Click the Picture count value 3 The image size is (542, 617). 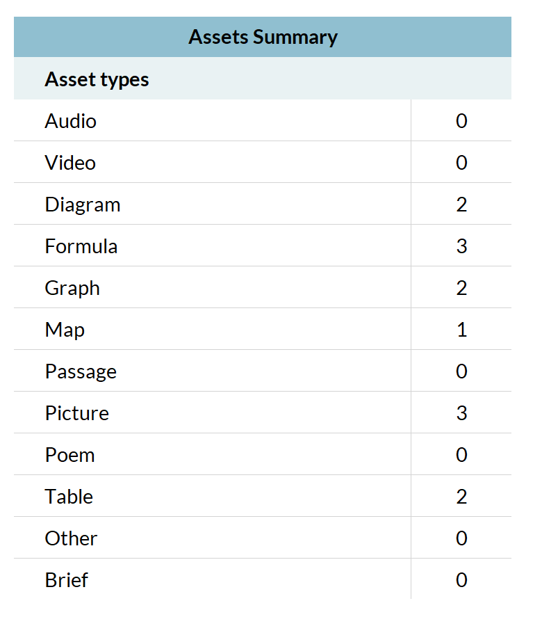click(461, 413)
